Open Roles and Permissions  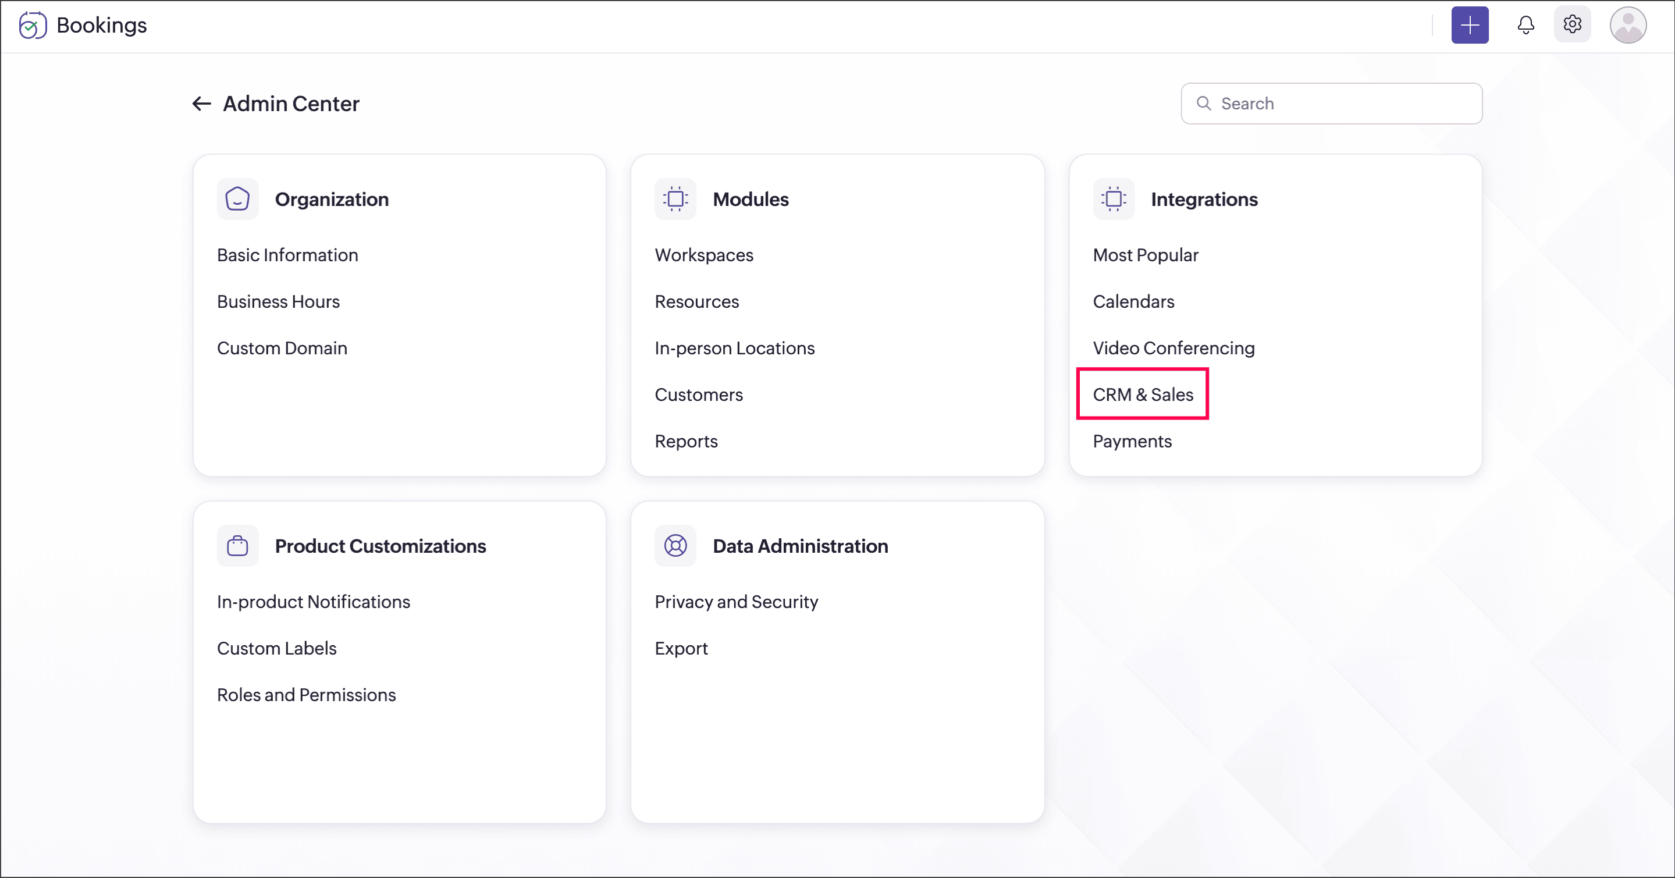(x=306, y=695)
